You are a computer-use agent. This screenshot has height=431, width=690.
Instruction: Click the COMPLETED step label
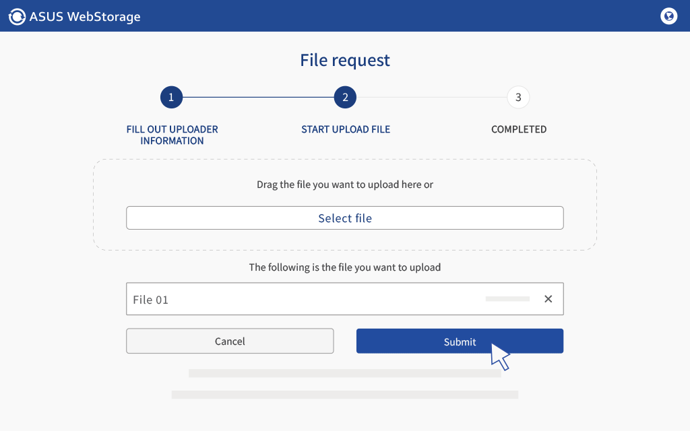pos(519,129)
